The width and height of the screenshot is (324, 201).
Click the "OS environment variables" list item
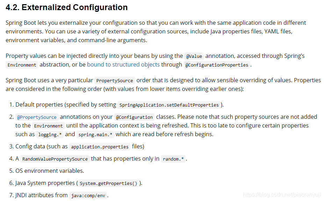click(50, 171)
